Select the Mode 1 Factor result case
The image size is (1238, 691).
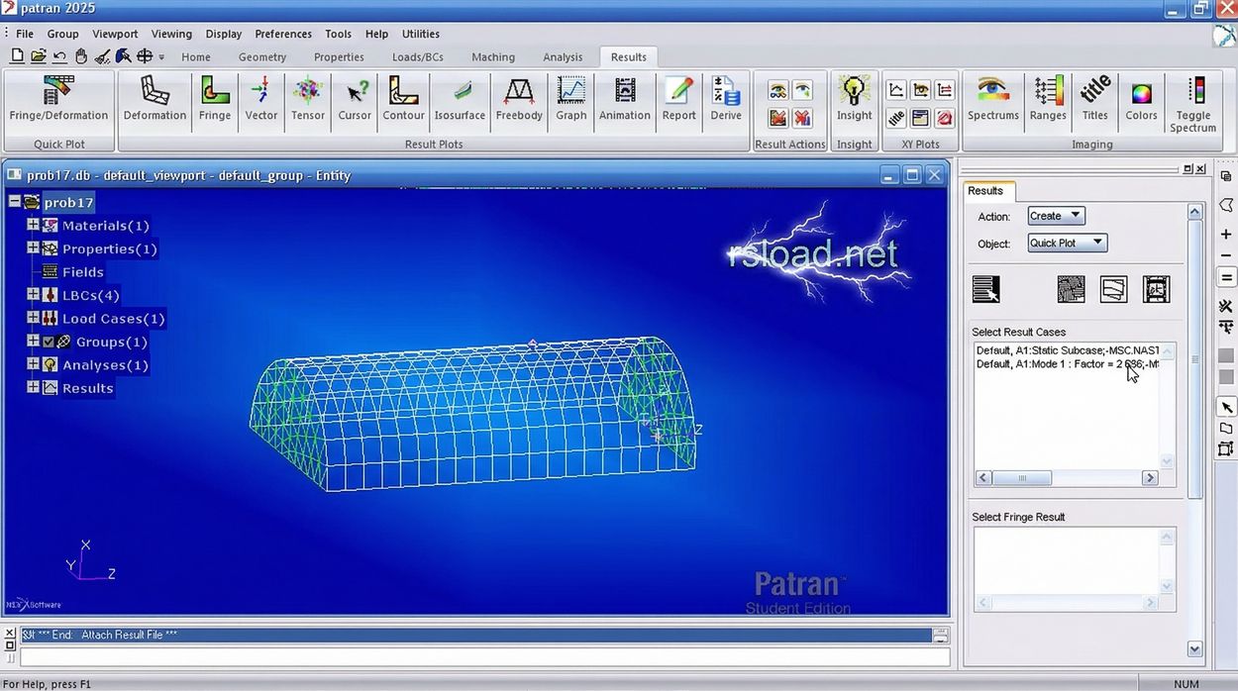tap(1067, 364)
